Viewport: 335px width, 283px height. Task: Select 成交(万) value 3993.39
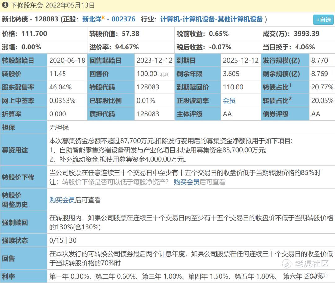click(x=306, y=34)
